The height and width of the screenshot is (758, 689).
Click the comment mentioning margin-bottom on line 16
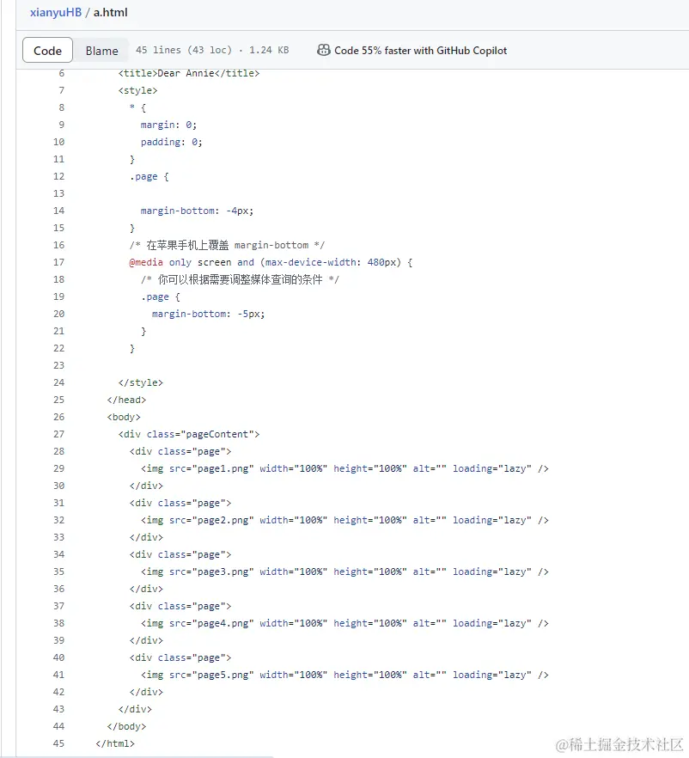[x=227, y=245]
